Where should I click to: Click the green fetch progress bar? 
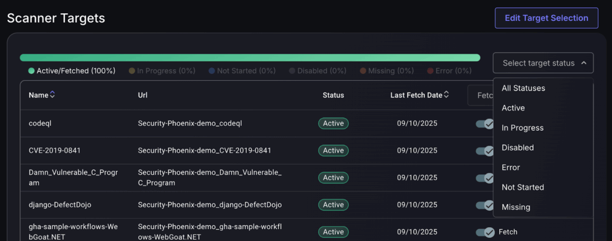click(250, 58)
